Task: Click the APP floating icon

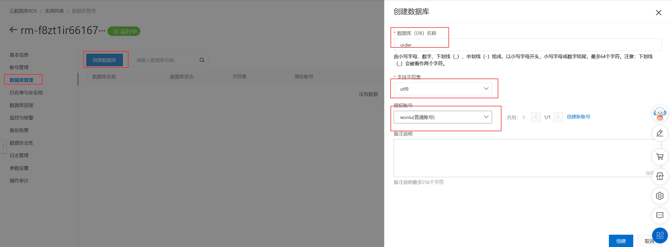Action: (660, 176)
